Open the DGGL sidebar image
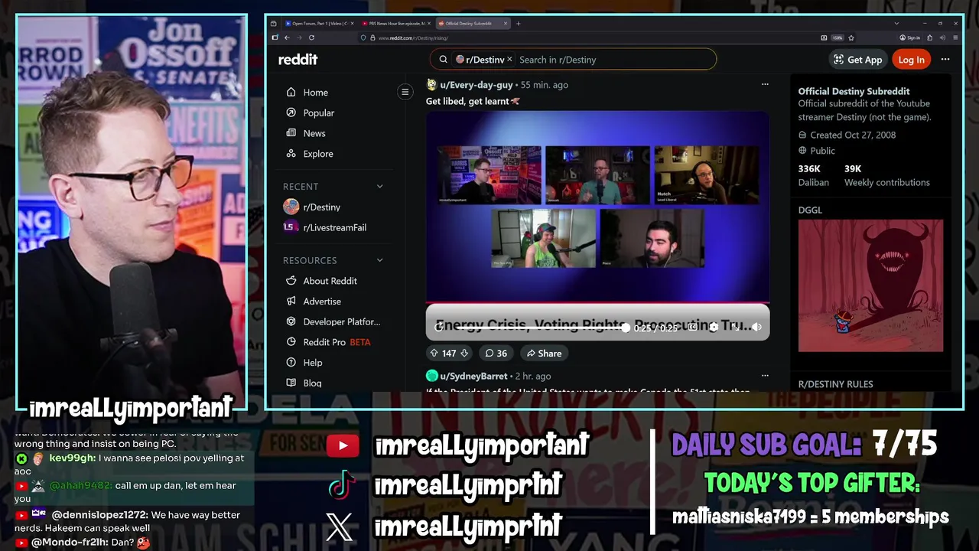The height and width of the screenshot is (551, 979). (x=870, y=285)
